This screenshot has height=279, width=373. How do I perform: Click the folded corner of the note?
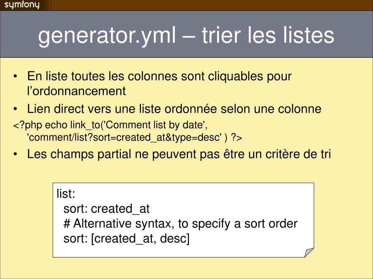(x=309, y=252)
